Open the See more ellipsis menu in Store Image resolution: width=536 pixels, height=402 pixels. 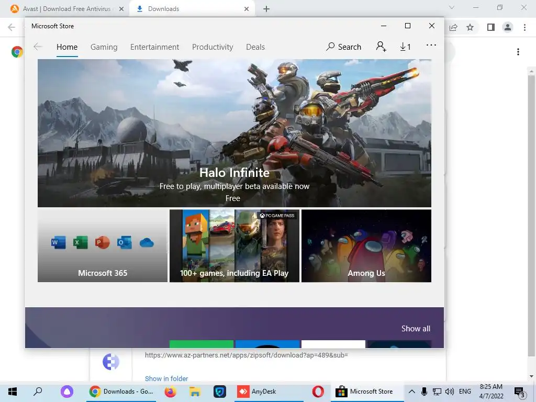pyautogui.click(x=431, y=45)
